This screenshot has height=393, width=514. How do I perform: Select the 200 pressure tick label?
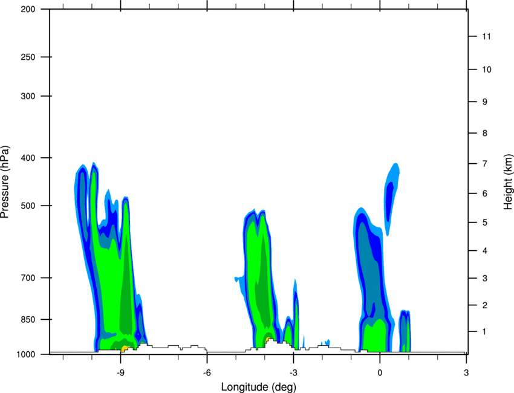point(28,9)
